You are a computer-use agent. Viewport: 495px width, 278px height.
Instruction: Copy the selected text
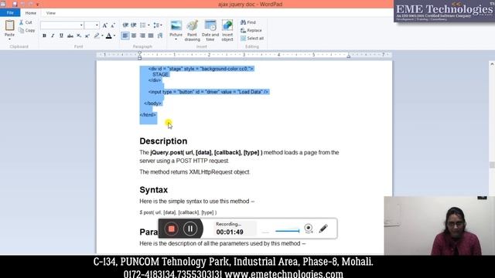(27, 31)
